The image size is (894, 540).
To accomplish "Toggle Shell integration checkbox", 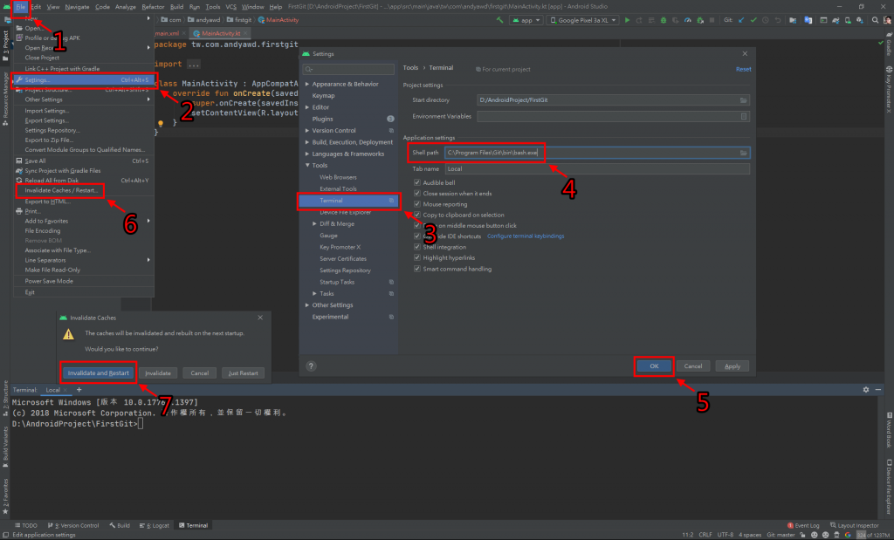I will (416, 247).
